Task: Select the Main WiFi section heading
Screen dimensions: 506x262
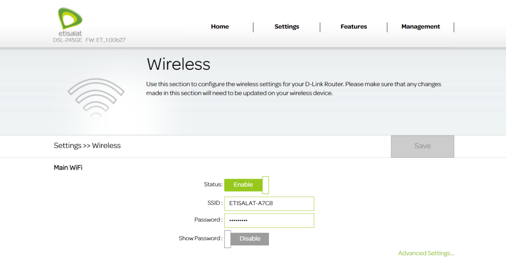Action: point(68,168)
